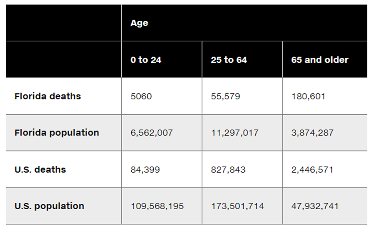Click the cell showing 109,568,195

[162, 206]
